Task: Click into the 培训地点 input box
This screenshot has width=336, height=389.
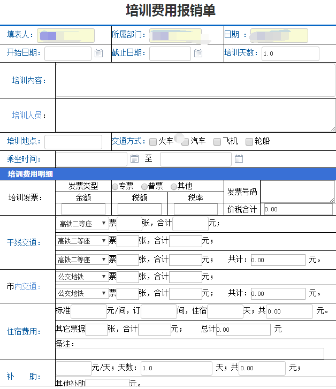Action: click(73, 142)
